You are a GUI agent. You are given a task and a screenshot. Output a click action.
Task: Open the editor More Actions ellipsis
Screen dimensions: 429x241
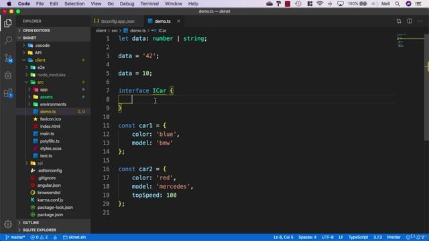[420, 21]
